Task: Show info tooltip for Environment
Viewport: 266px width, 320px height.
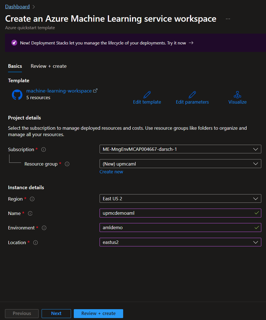Action: click(44, 228)
